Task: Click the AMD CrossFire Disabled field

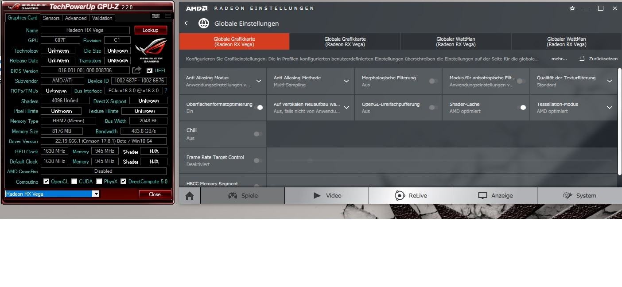Action: click(x=104, y=171)
